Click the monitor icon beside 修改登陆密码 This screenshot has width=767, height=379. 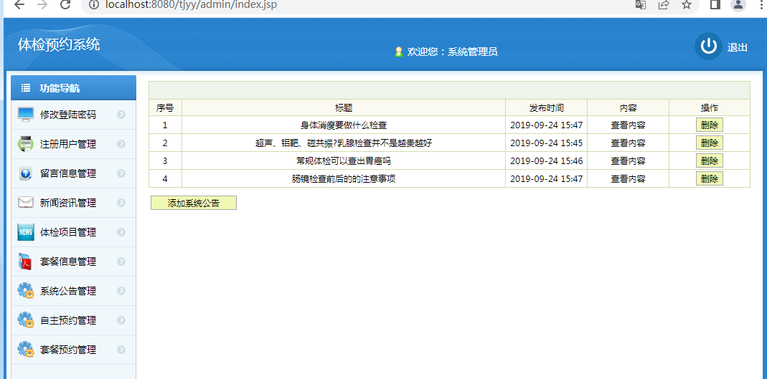tap(26, 115)
